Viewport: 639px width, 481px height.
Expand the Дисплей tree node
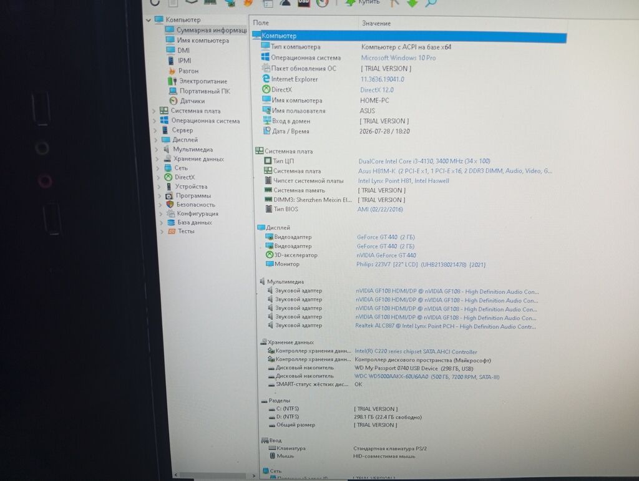(156, 140)
